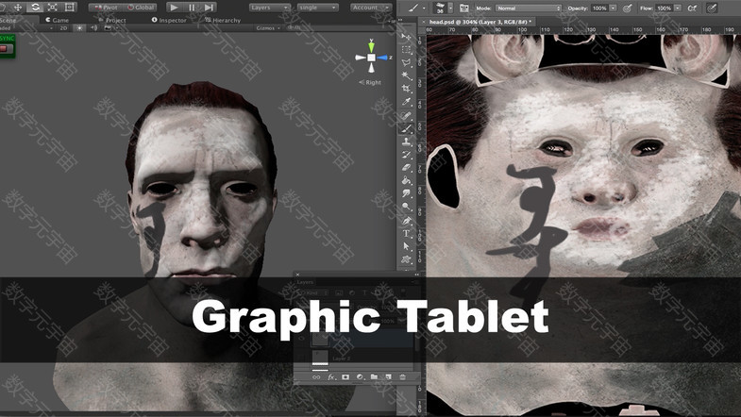Select the Type tool
The height and width of the screenshot is (417, 741).
(x=406, y=233)
